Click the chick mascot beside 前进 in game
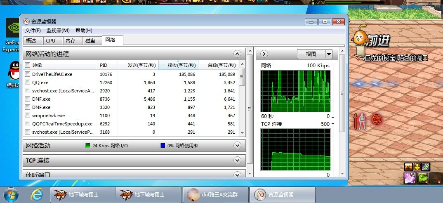 pyautogui.click(x=359, y=39)
